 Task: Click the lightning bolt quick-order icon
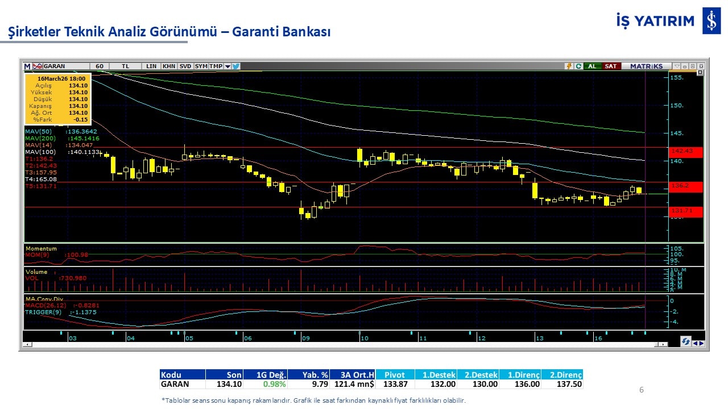(568, 66)
